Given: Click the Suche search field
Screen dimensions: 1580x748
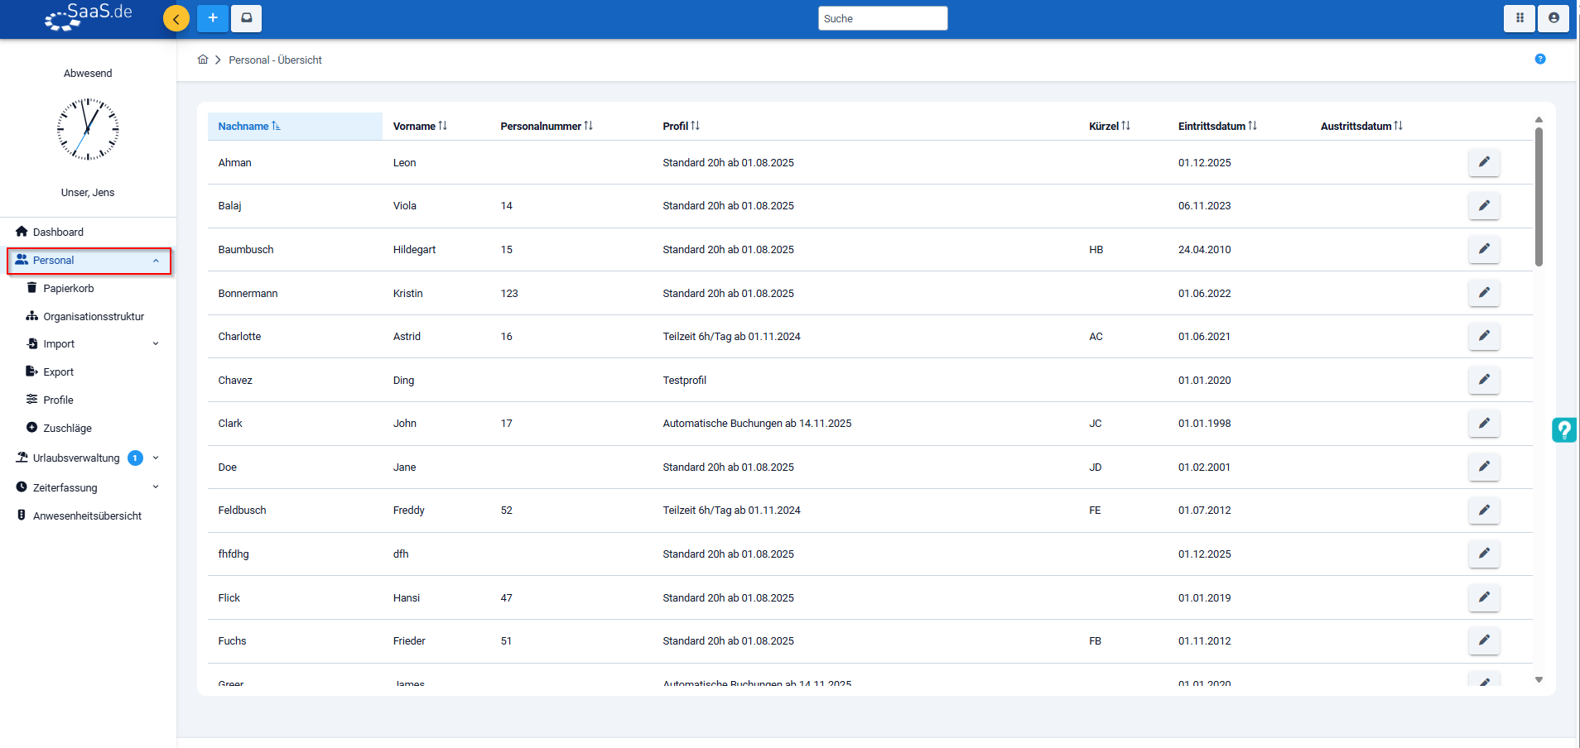Looking at the screenshot, I should point(882,18).
